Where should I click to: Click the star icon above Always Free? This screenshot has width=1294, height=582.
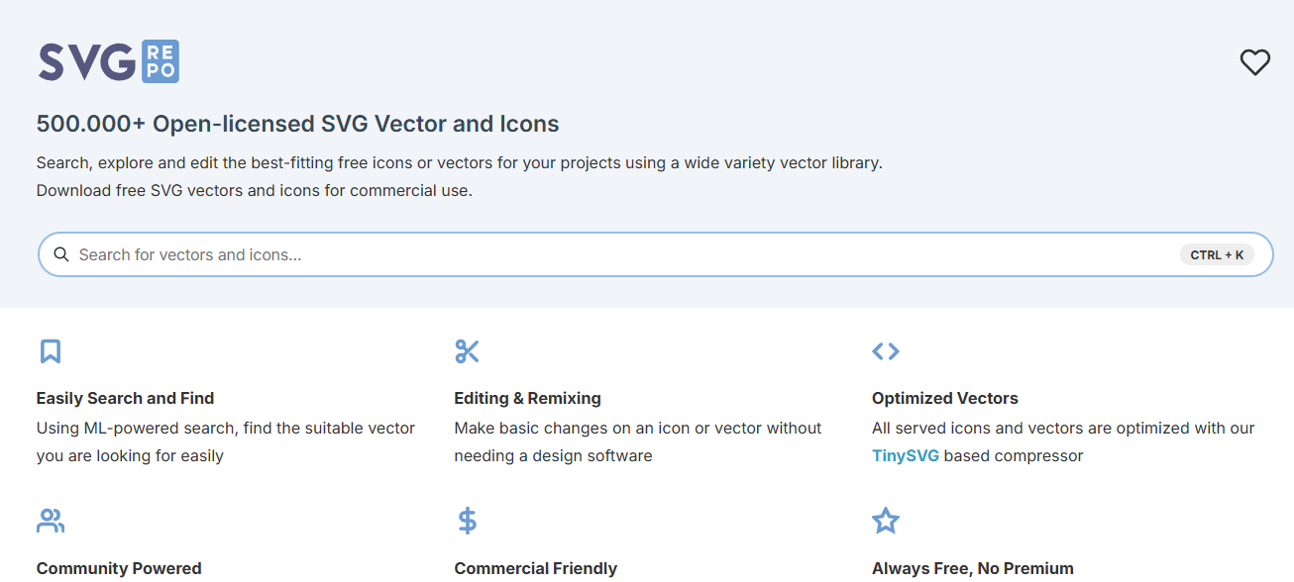[886, 521]
